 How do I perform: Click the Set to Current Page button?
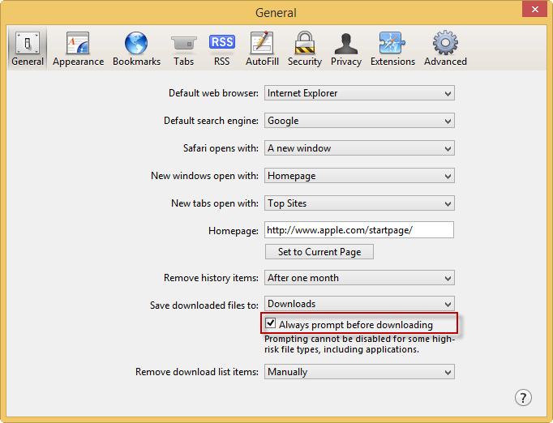[x=319, y=252]
